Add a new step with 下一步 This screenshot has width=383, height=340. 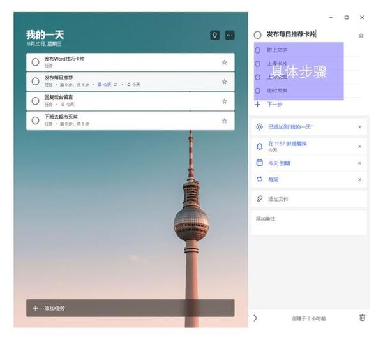pos(274,105)
